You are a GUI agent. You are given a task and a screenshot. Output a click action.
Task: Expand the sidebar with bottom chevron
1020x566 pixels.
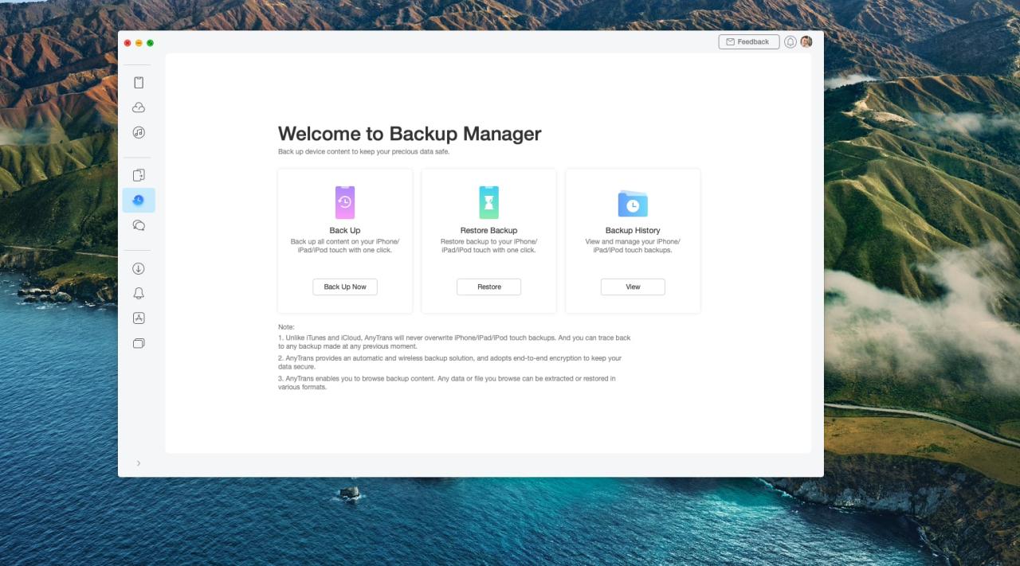tap(139, 463)
